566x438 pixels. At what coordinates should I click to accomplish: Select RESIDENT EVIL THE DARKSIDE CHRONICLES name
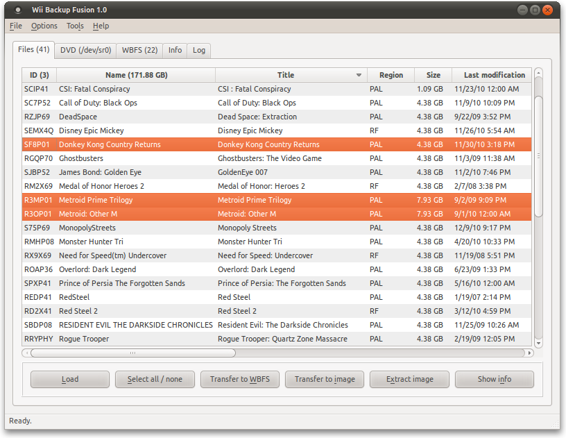click(x=136, y=325)
